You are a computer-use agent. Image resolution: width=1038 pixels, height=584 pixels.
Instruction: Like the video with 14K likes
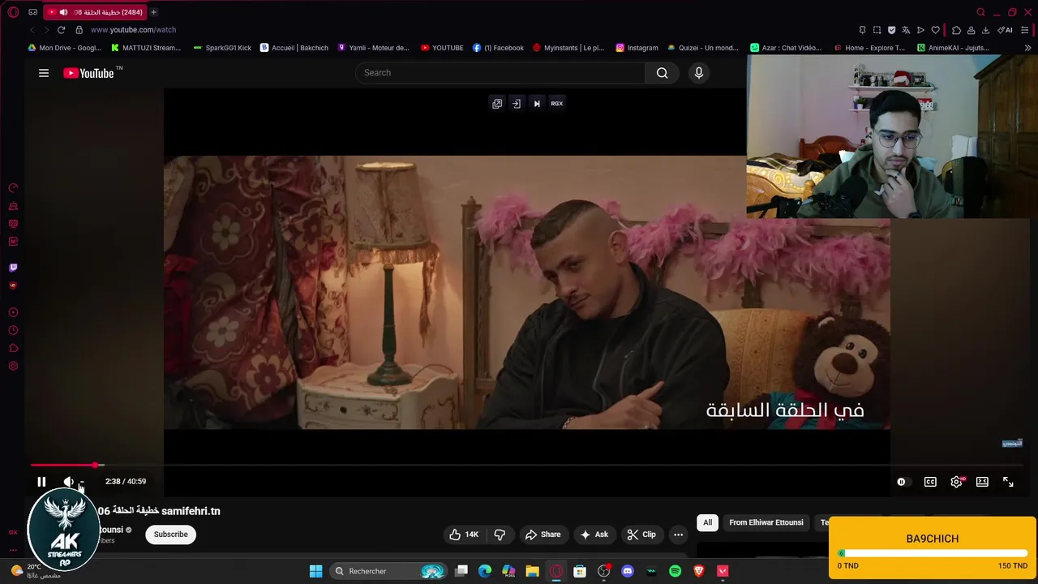[x=464, y=535]
